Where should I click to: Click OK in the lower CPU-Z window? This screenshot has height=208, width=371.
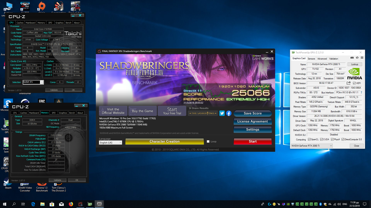(x=77, y=180)
